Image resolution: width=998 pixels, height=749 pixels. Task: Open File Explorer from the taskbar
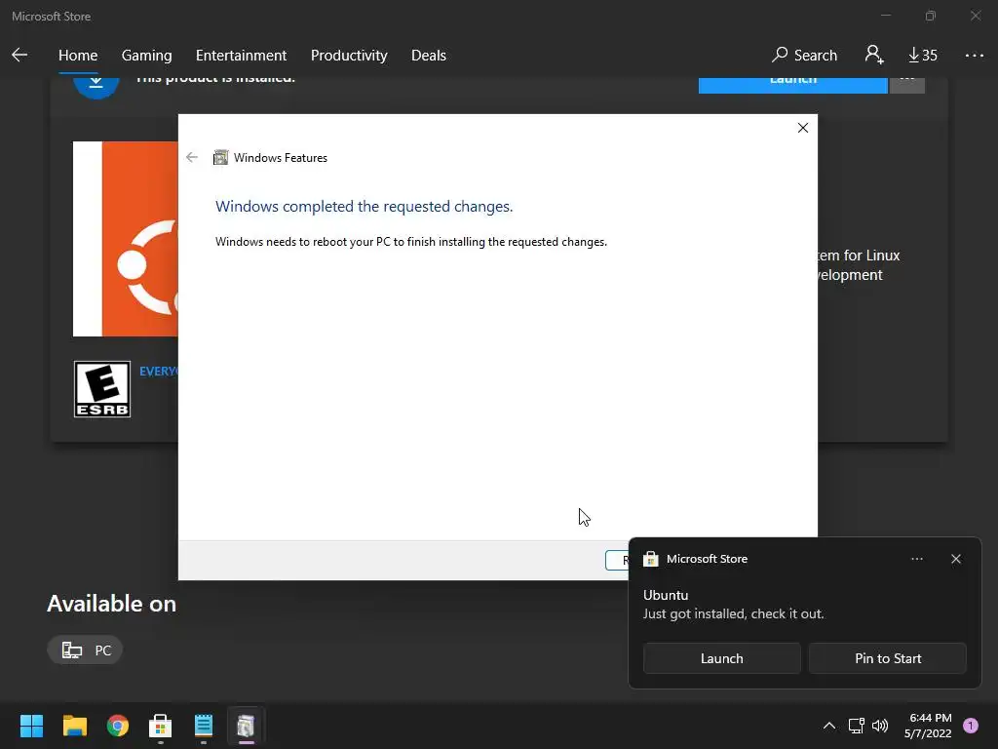click(75, 726)
